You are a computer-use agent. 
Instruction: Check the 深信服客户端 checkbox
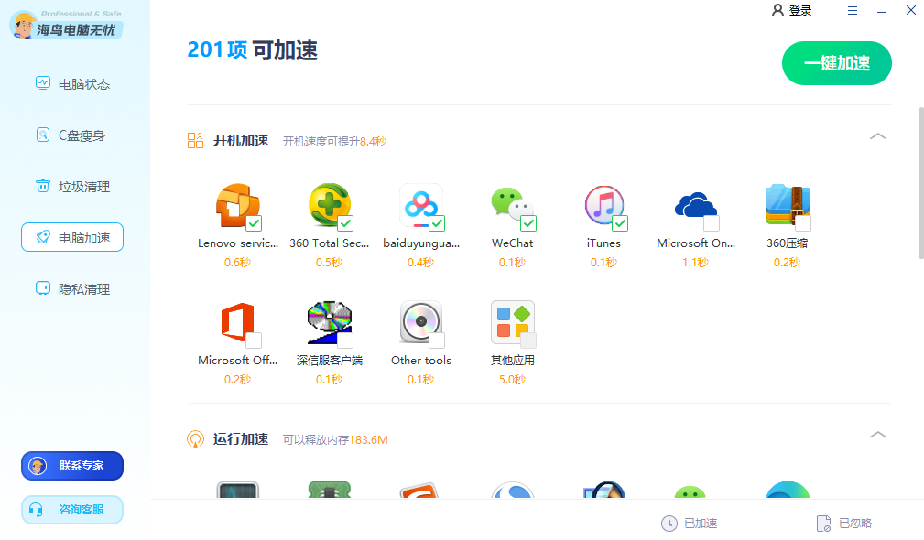[345, 340]
